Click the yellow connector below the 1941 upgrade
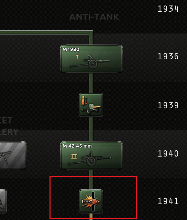This screenshot has height=220, width=187. pos(91,217)
